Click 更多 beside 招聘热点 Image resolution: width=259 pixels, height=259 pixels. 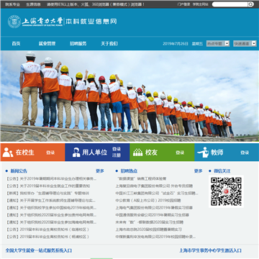click(199, 171)
